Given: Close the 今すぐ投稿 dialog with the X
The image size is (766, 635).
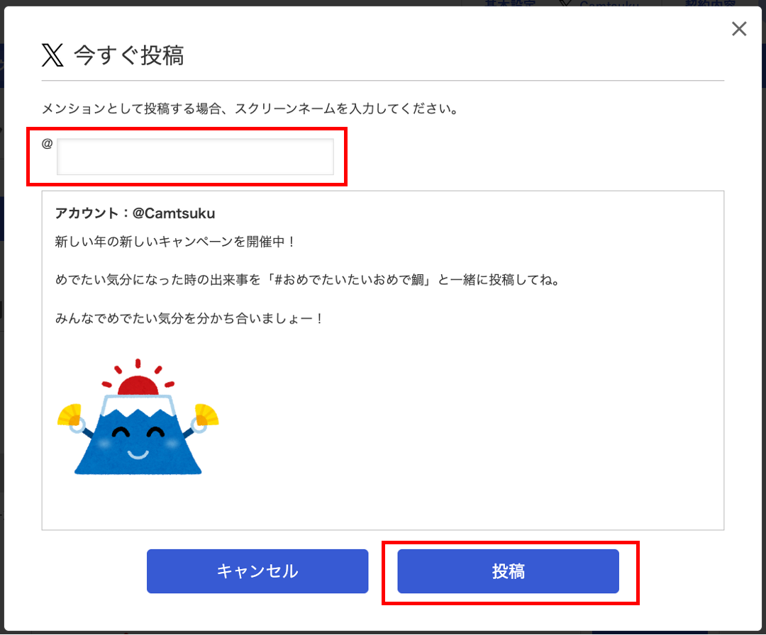Looking at the screenshot, I should tap(738, 29).
